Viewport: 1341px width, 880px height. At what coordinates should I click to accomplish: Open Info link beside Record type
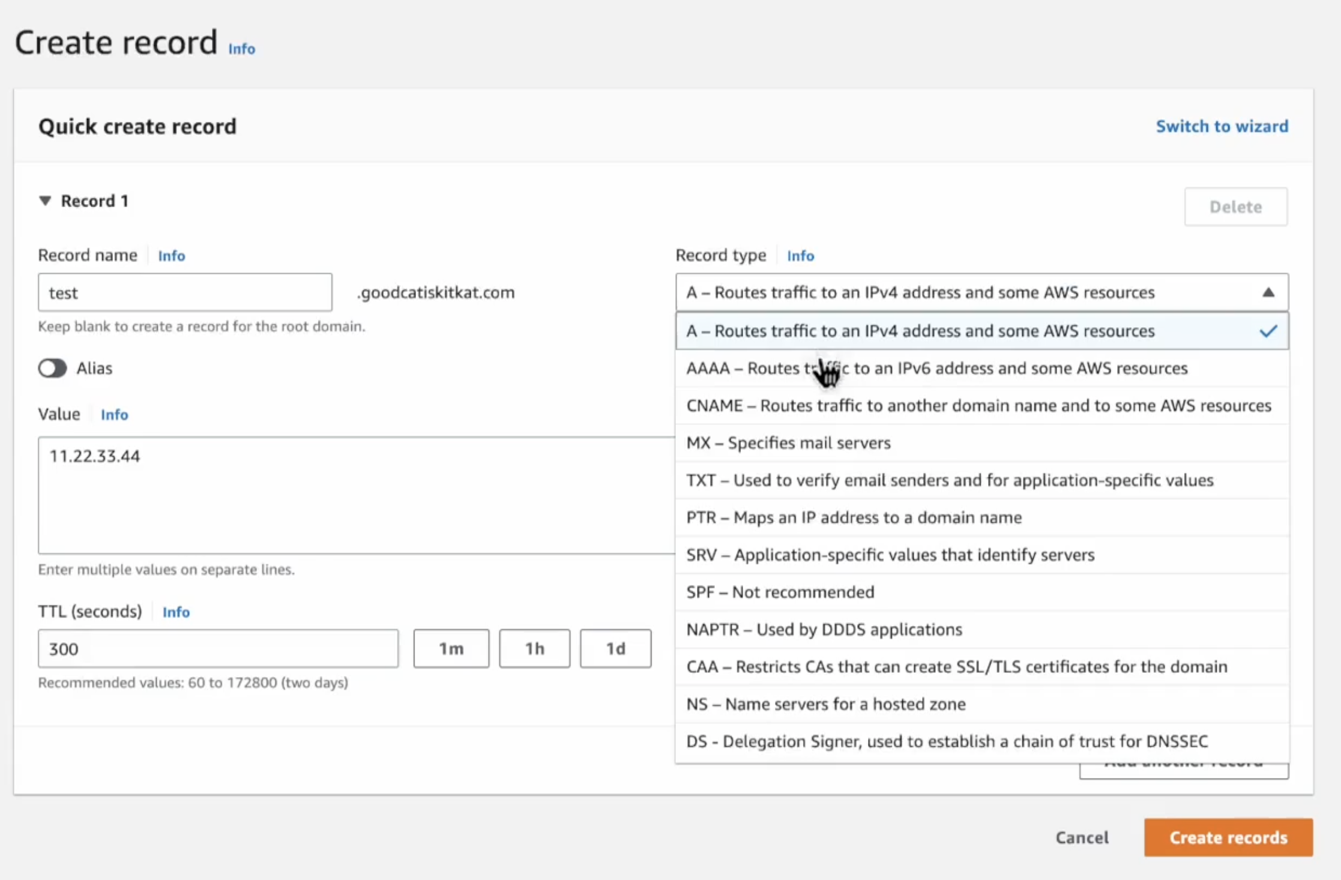point(800,256)
